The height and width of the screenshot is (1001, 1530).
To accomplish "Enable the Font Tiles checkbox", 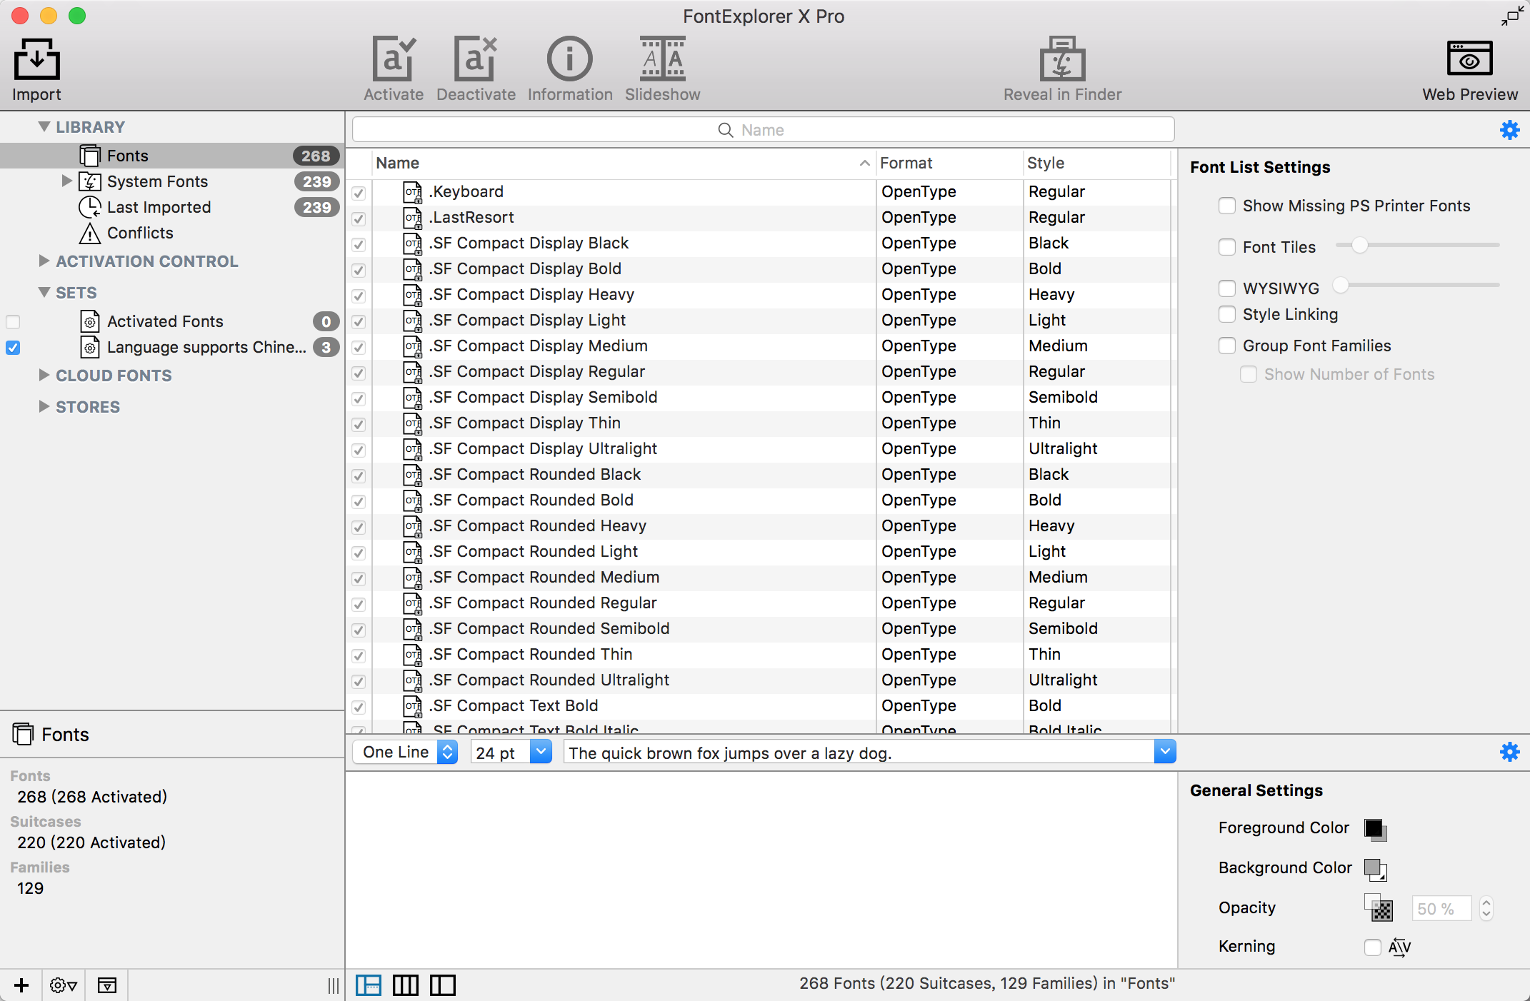I will pyautogui.click(x=1226, y=247).
